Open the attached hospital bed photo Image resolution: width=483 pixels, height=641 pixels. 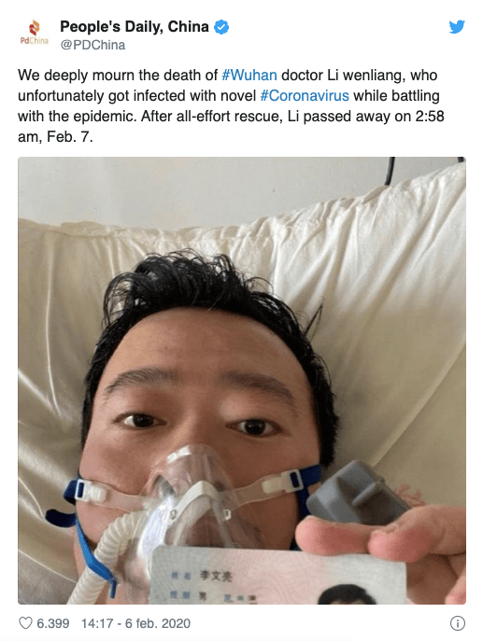pos(241,380)
